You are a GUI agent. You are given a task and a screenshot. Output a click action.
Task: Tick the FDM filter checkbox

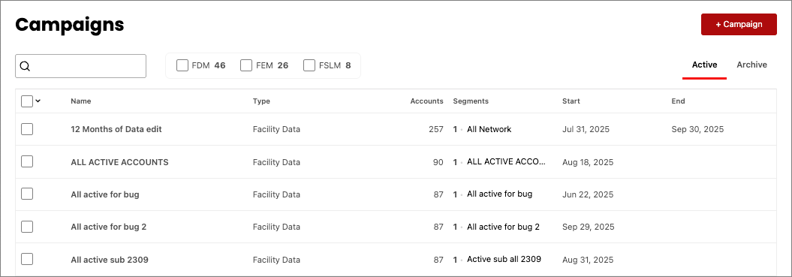[x=182, y=65]
